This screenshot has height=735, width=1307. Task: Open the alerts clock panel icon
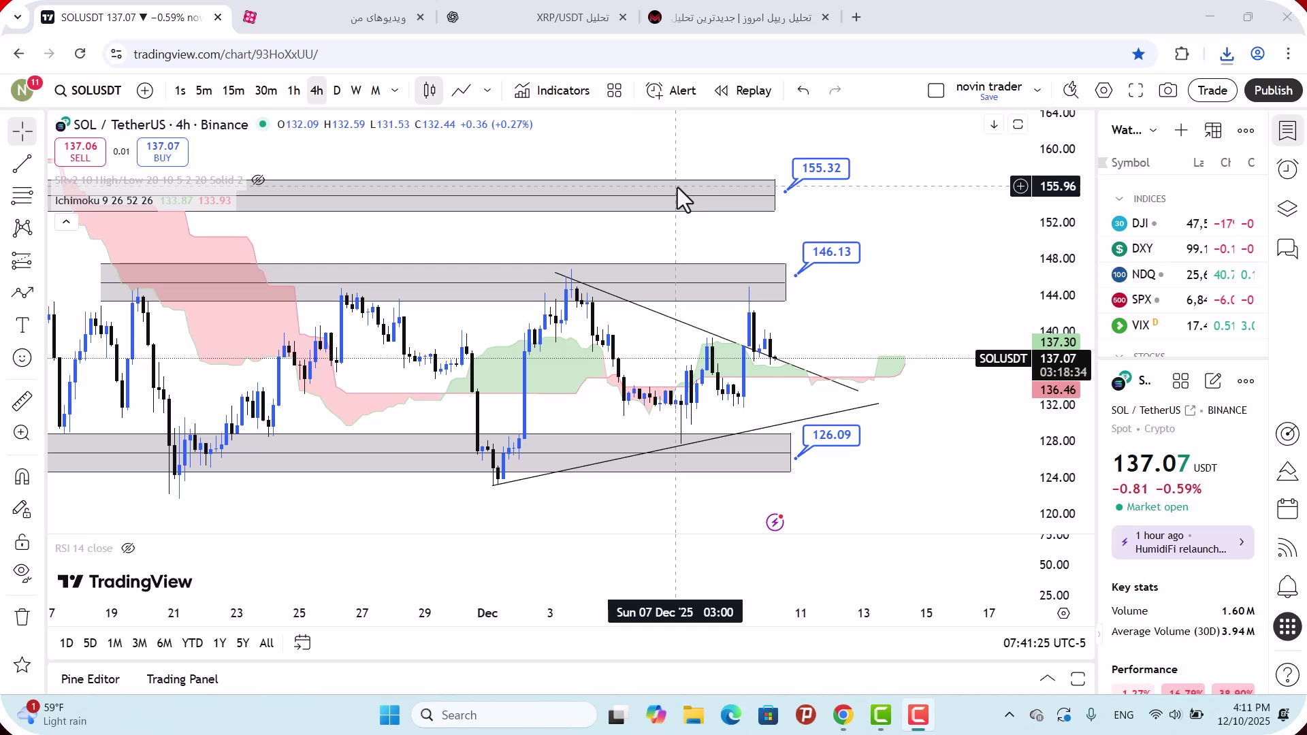pyautogui.click(x=1287, y=169)
